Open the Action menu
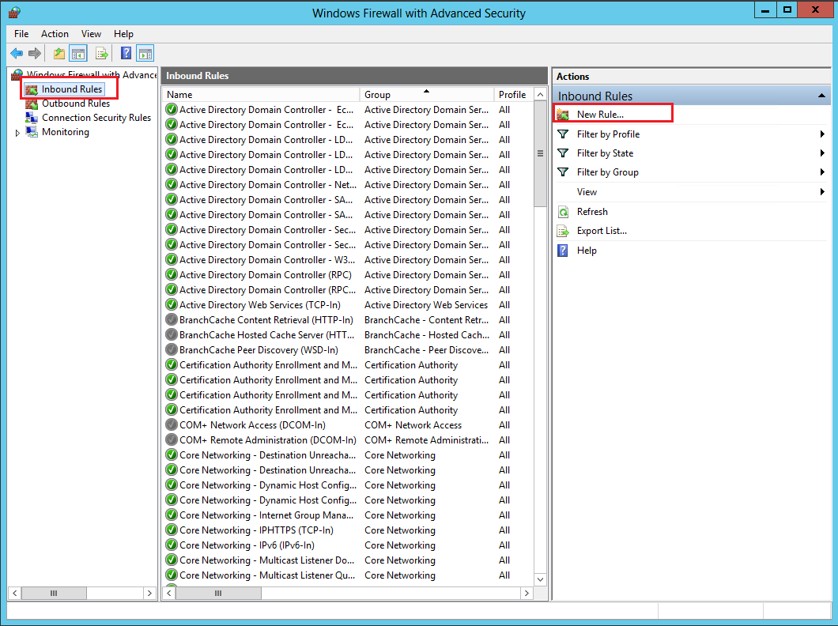Image resolution: width=838 pixels, height=626 pixels. click(x=55, y=34)
